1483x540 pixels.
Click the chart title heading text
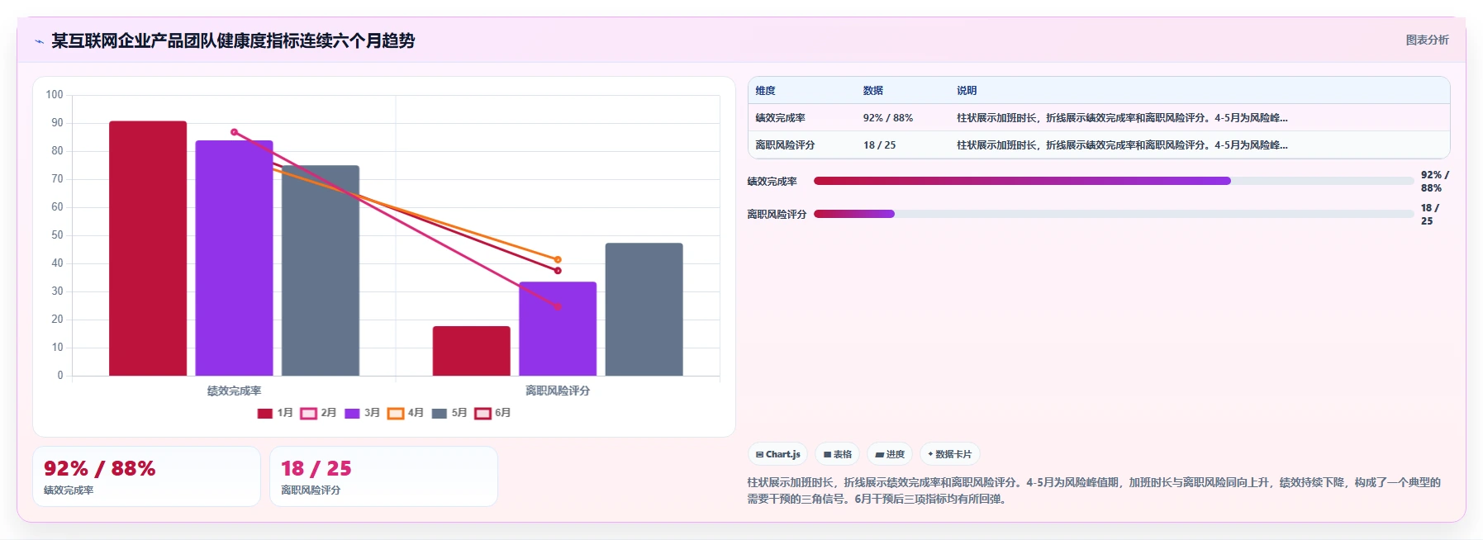pyautogui.click(x=233, y=40)
